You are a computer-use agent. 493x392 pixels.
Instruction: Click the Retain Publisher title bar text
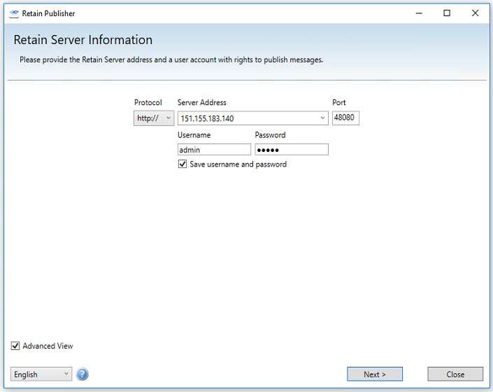49,13
